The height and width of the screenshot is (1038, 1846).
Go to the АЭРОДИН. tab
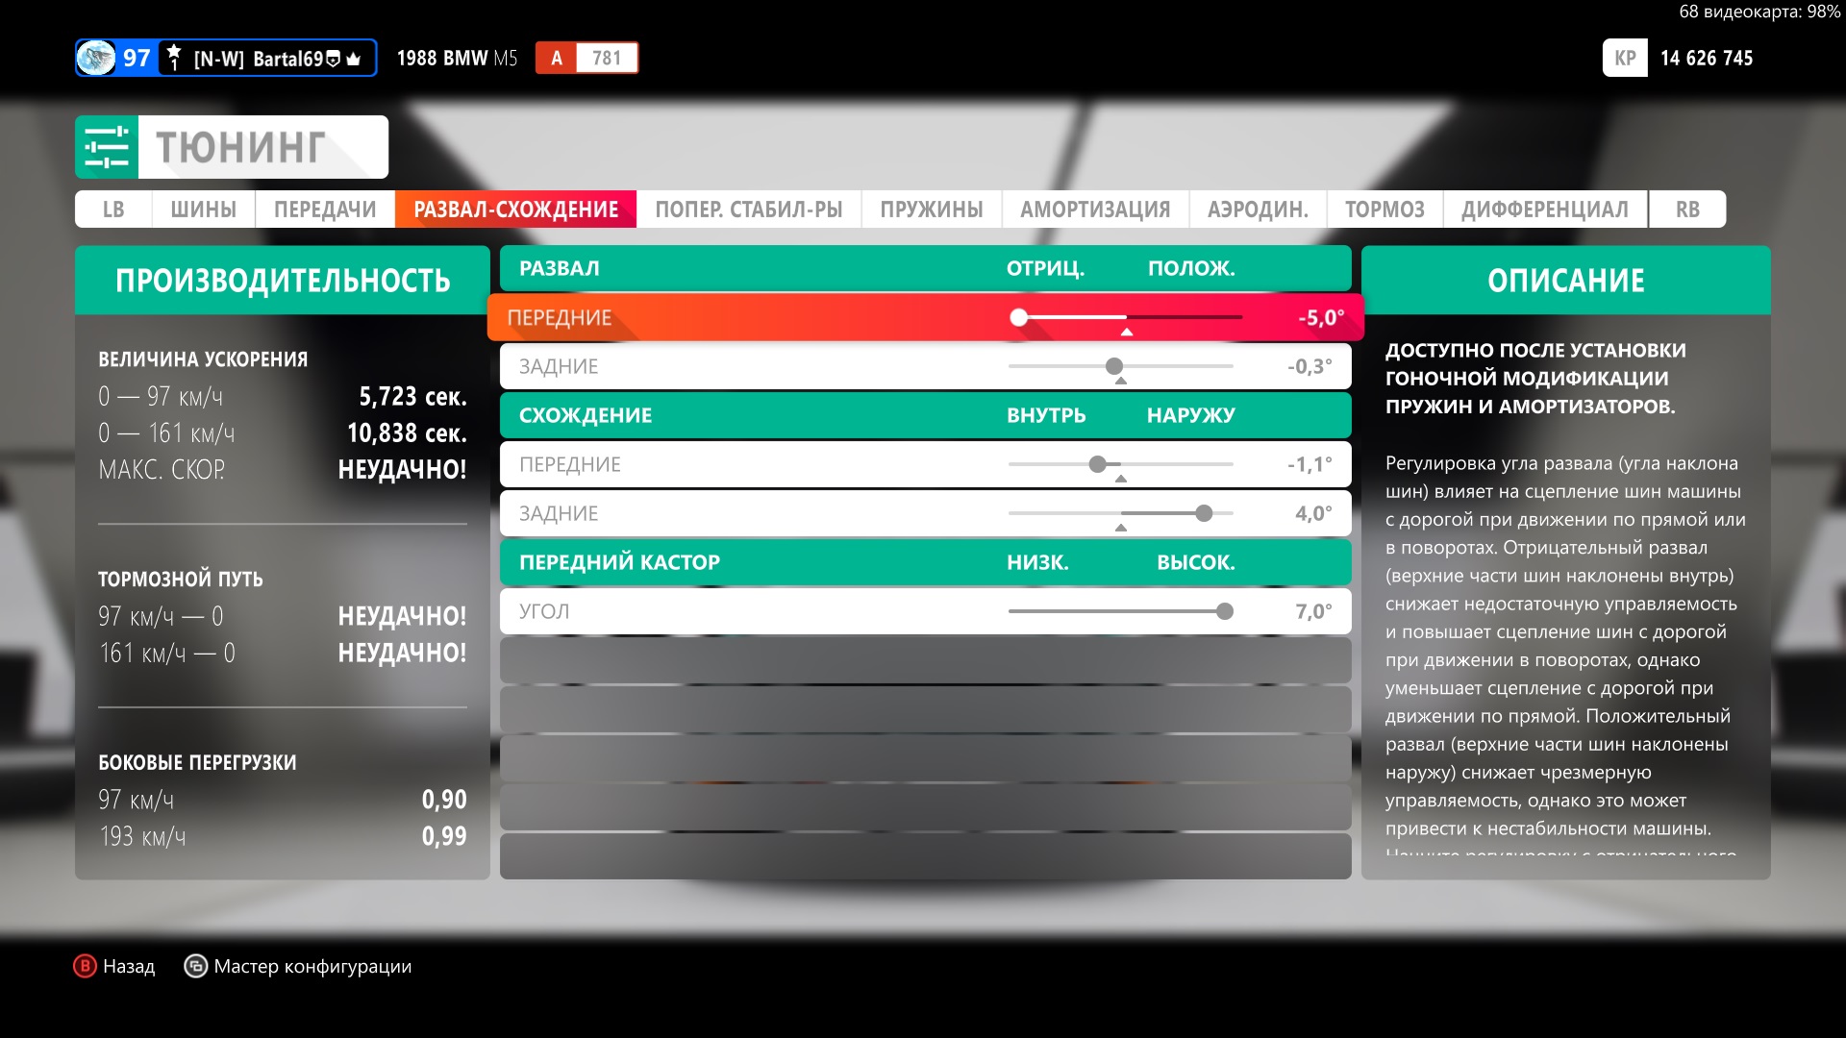(x=1258, y=210)
